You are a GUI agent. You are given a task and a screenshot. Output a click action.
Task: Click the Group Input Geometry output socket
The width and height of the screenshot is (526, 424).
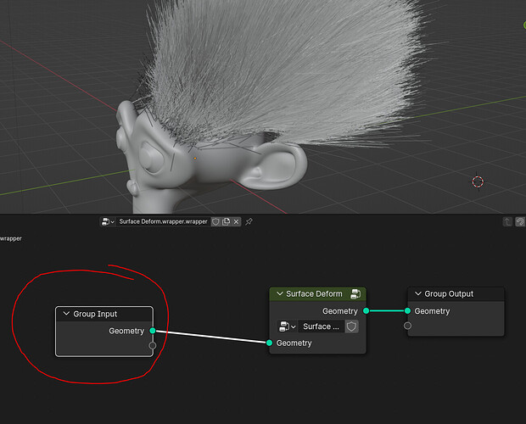[153, 331]
